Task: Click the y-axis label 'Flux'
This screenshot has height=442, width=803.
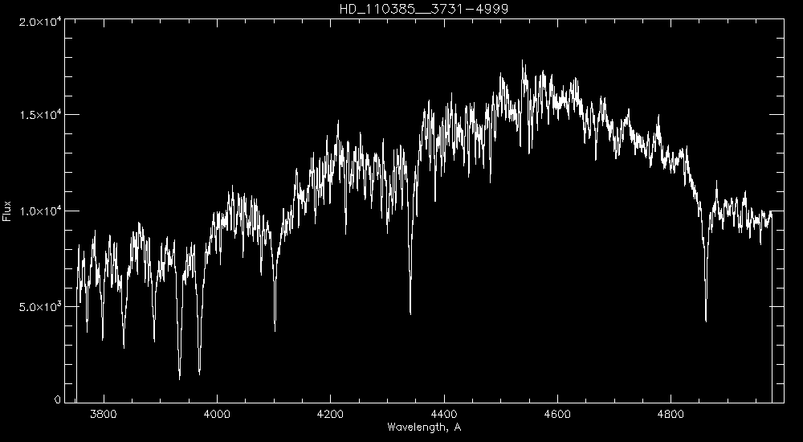Action: point(6,211)
